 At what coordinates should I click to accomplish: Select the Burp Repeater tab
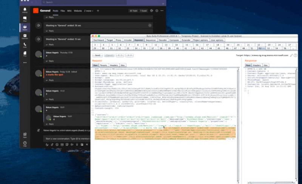[x=139, y=40]
